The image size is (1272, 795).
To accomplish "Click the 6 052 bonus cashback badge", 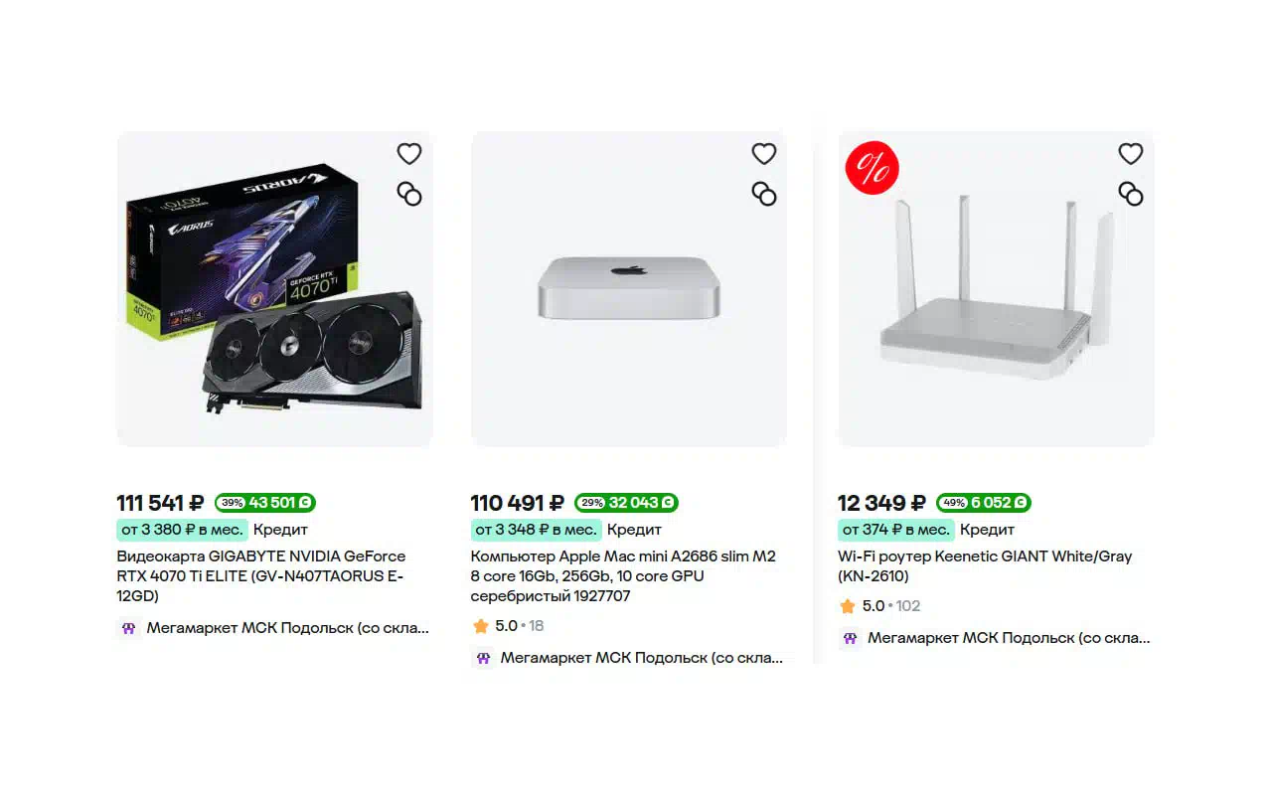I will coord(984,503).
